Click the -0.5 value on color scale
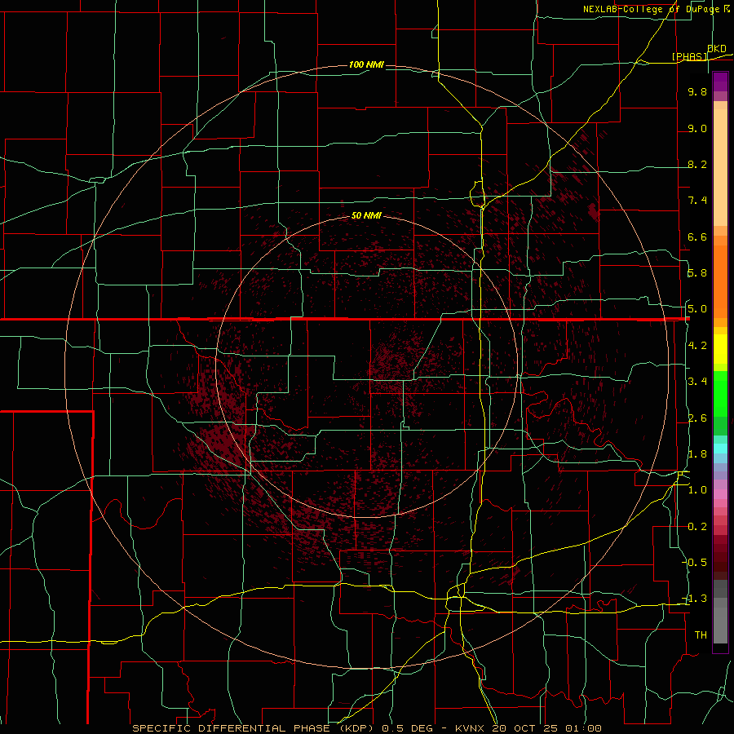 696,563
